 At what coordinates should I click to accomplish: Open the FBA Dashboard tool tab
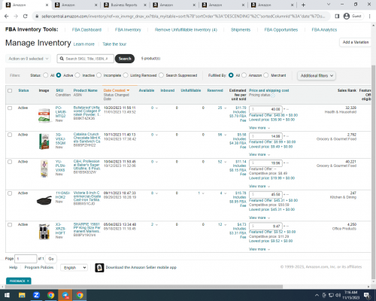[x=86, y=29]
